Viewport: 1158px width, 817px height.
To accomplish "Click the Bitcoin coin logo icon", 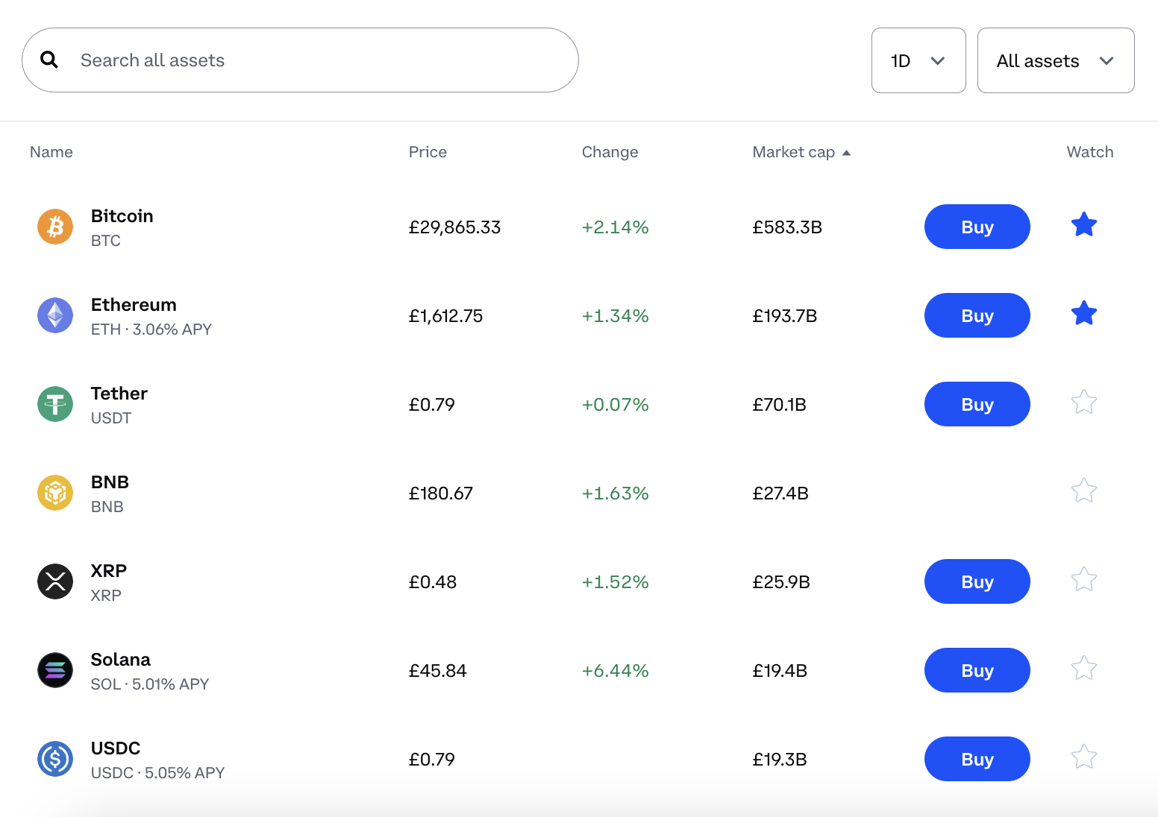I will (55, 227).
